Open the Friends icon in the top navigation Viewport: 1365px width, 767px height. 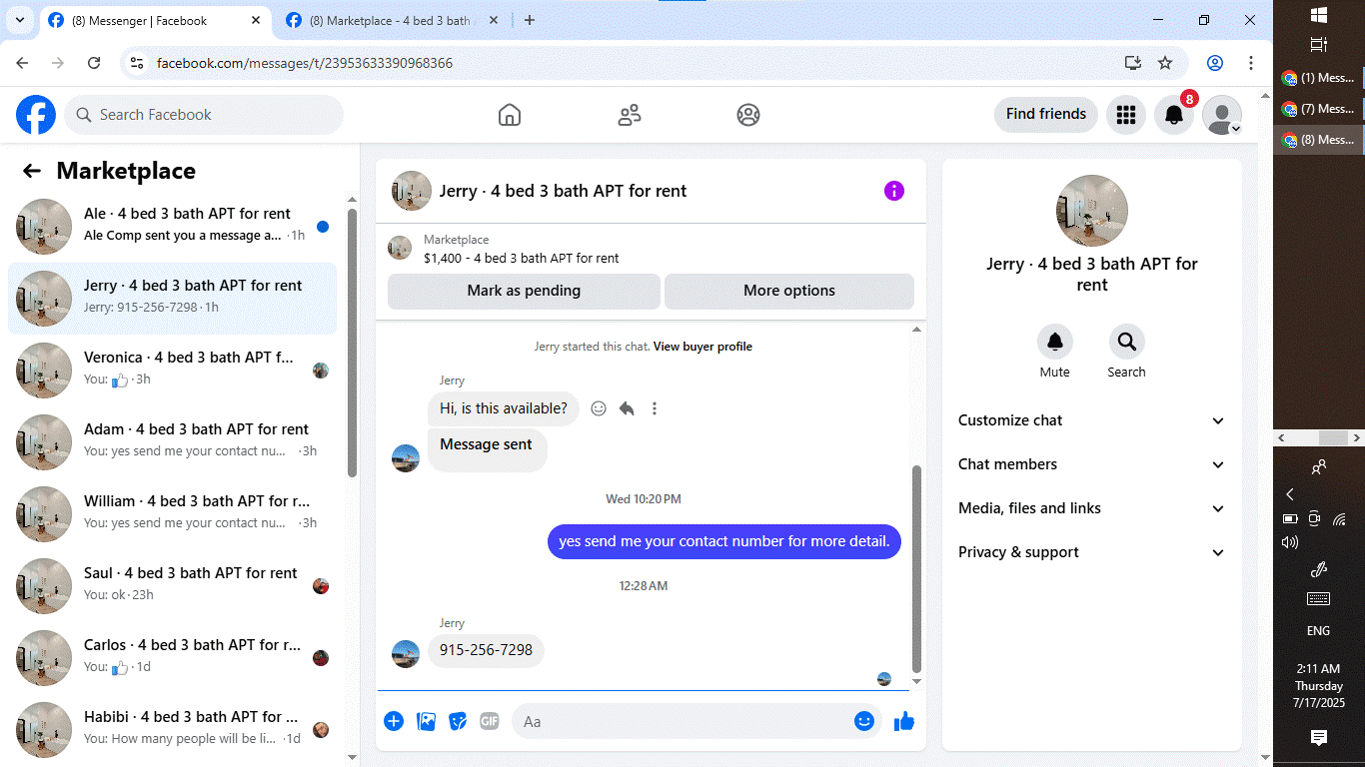tap(630, 115)
